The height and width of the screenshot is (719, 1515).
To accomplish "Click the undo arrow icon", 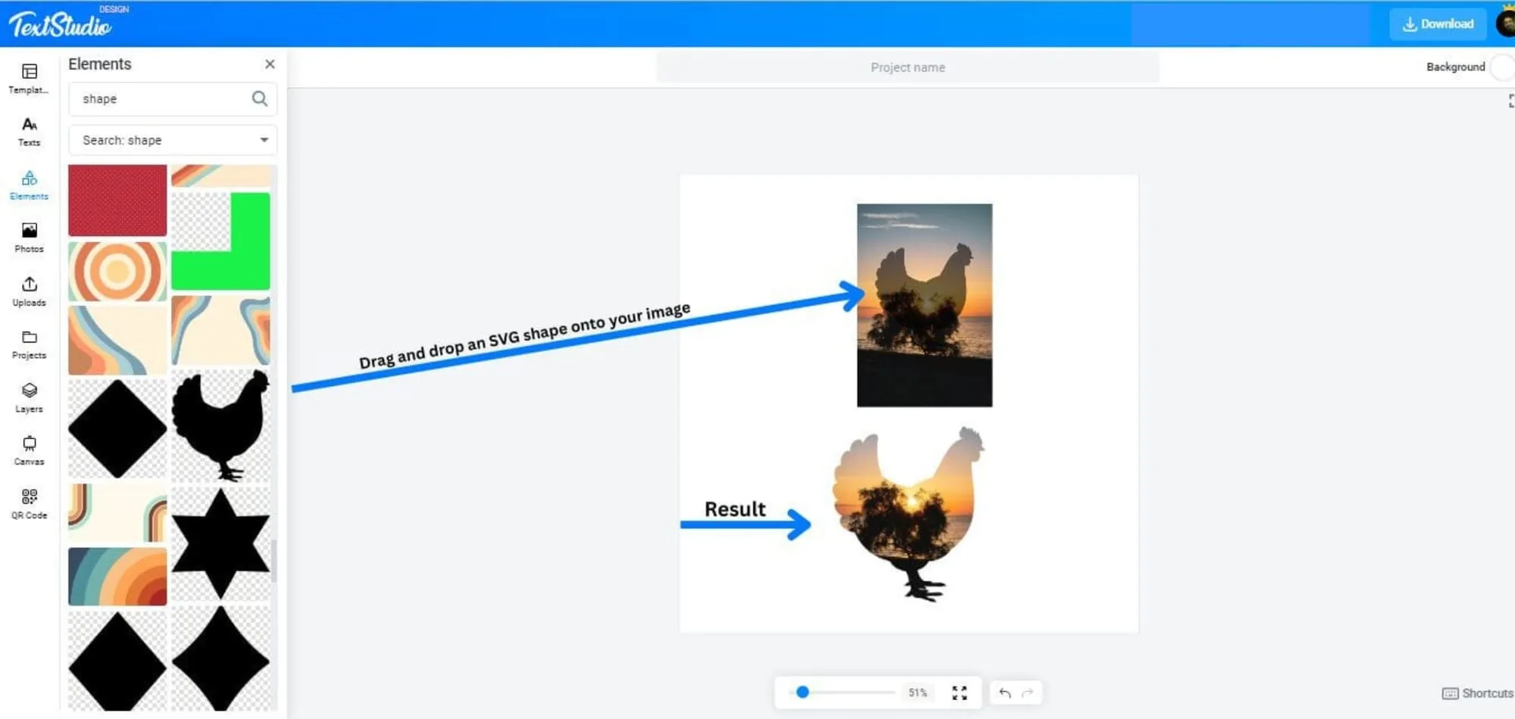I will [x=1004, y=693].
